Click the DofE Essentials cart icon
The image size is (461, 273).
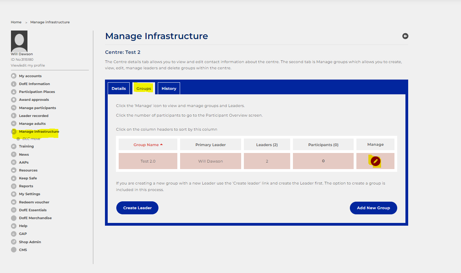(14, 210)
